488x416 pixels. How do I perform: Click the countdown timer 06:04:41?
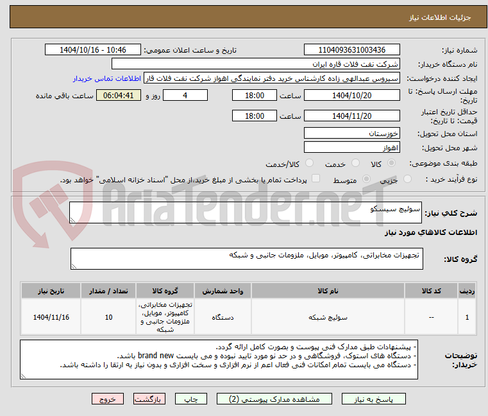tap(118, 96)
